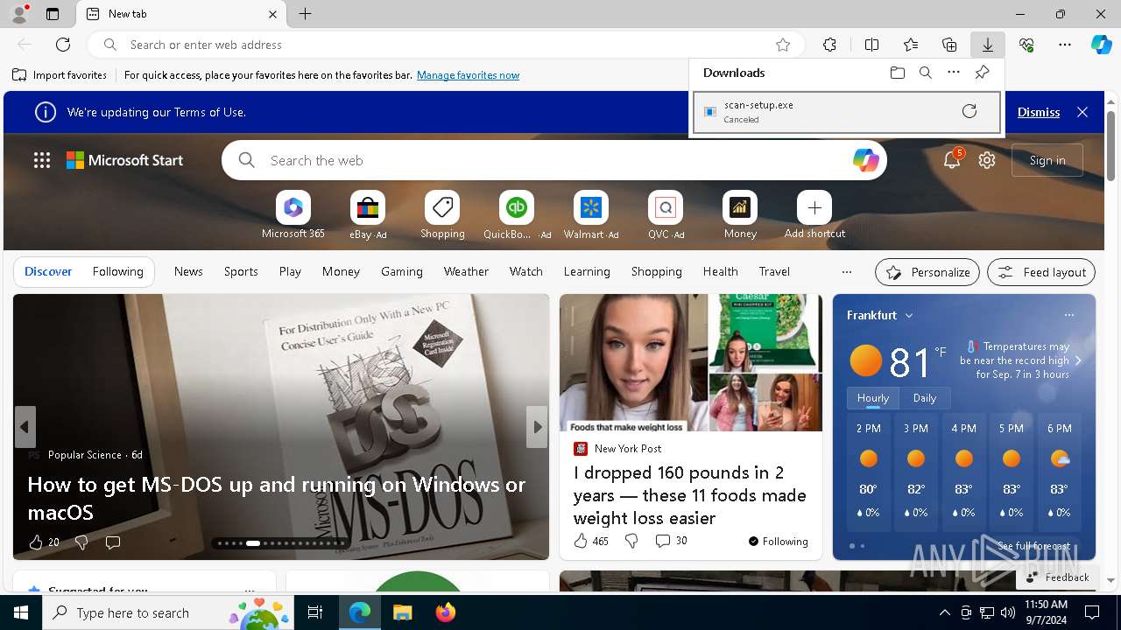This screenshot has width=1121, height=630.
Task: Open the Collections icon
Action: pyautogui.click(x=949, y=45)
